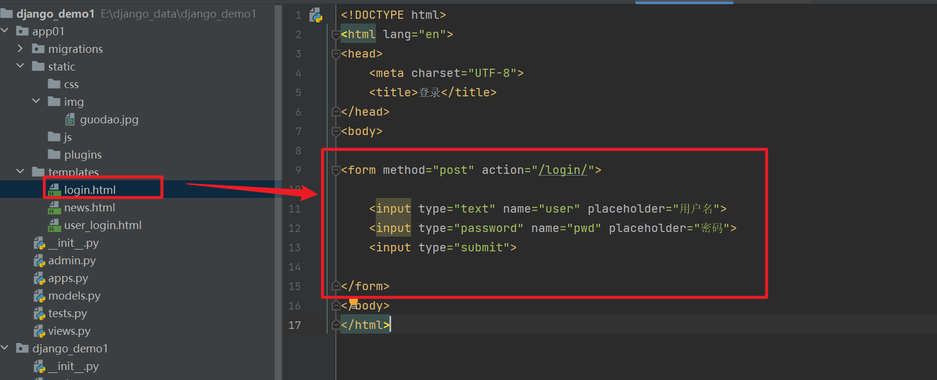937x380 pixels.
Task: Fold the form tag block at line 9
Action: coord(336,170)
